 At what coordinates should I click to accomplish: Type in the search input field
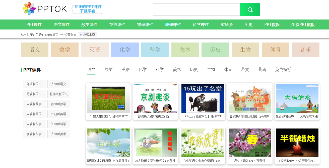tap(196, 9)
